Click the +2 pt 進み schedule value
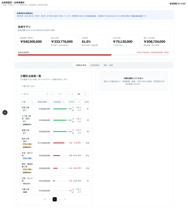This screenshot has width=188, height=210. (77, 181)
